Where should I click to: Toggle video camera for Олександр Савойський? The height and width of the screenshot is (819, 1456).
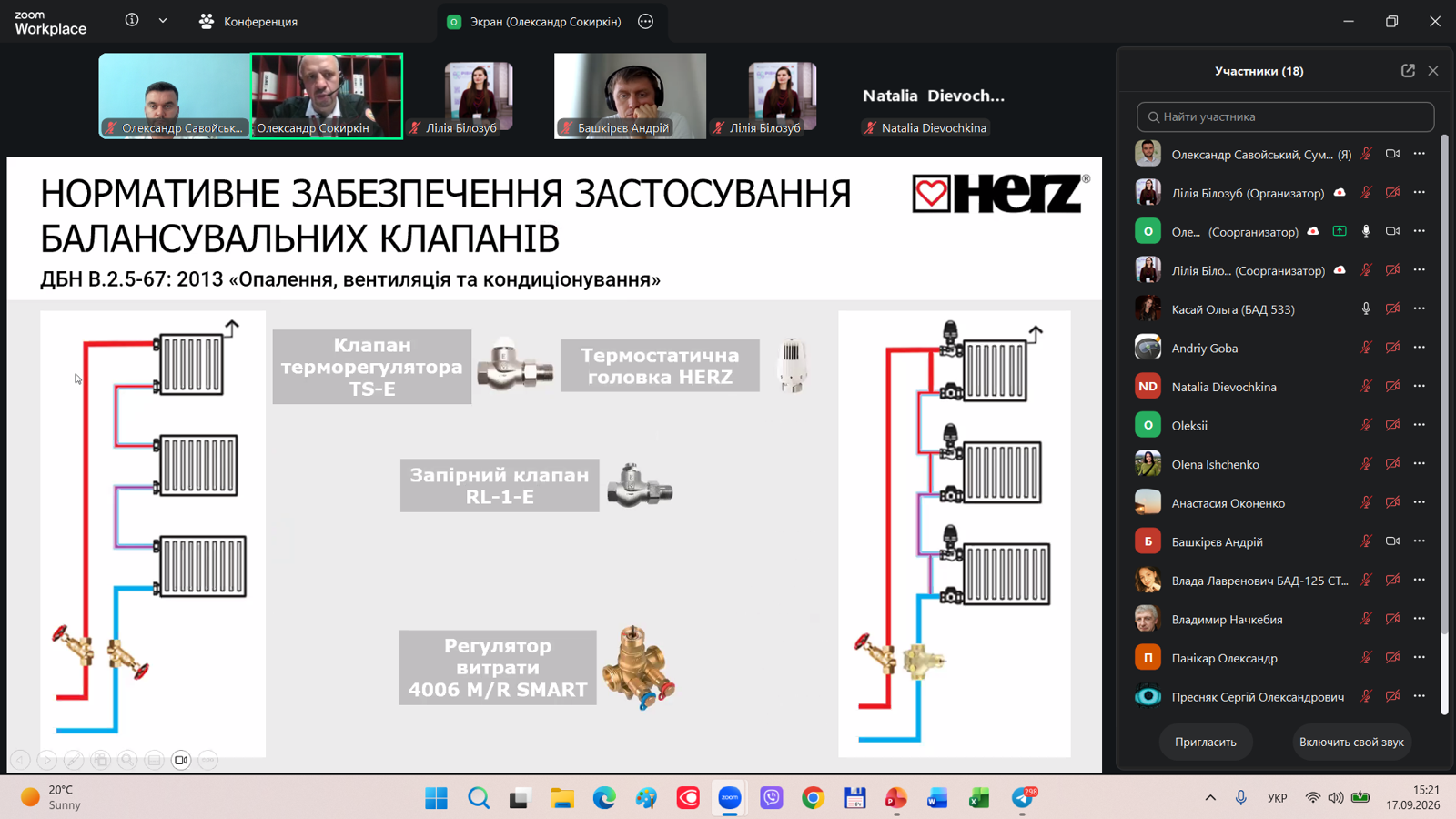[1392, 154]
